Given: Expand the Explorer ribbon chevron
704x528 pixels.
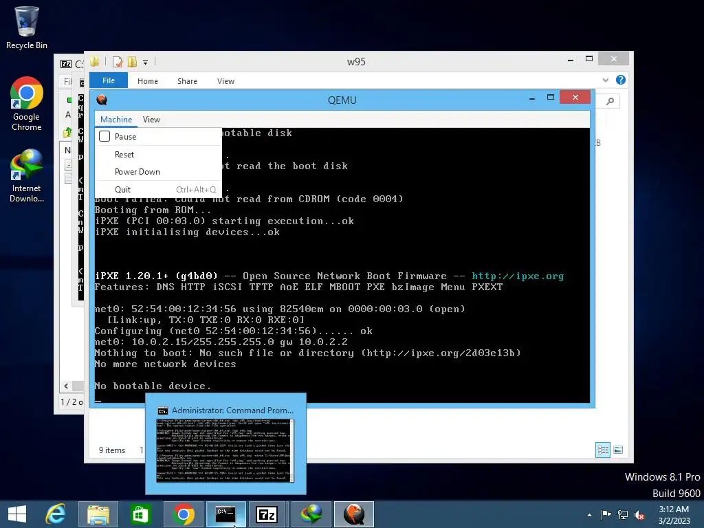Looking at the screenshot, I should click(x=605, y=80).
